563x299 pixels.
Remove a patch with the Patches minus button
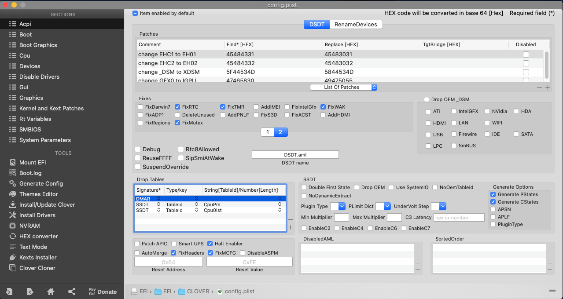click(x=540, y=87)
